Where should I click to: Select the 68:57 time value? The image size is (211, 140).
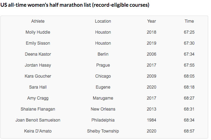[189, 131]
